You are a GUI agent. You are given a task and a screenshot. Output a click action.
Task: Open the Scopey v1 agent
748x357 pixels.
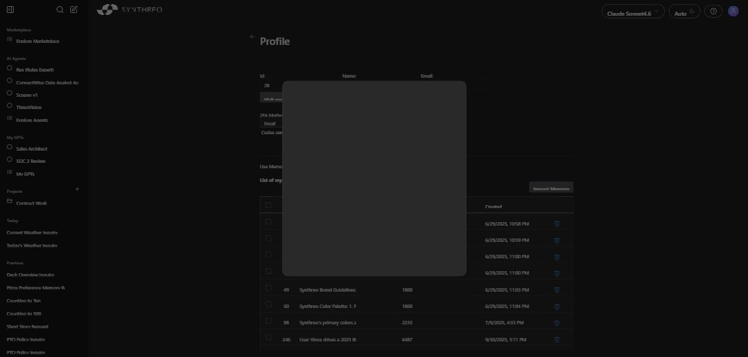tap(27, 95)
